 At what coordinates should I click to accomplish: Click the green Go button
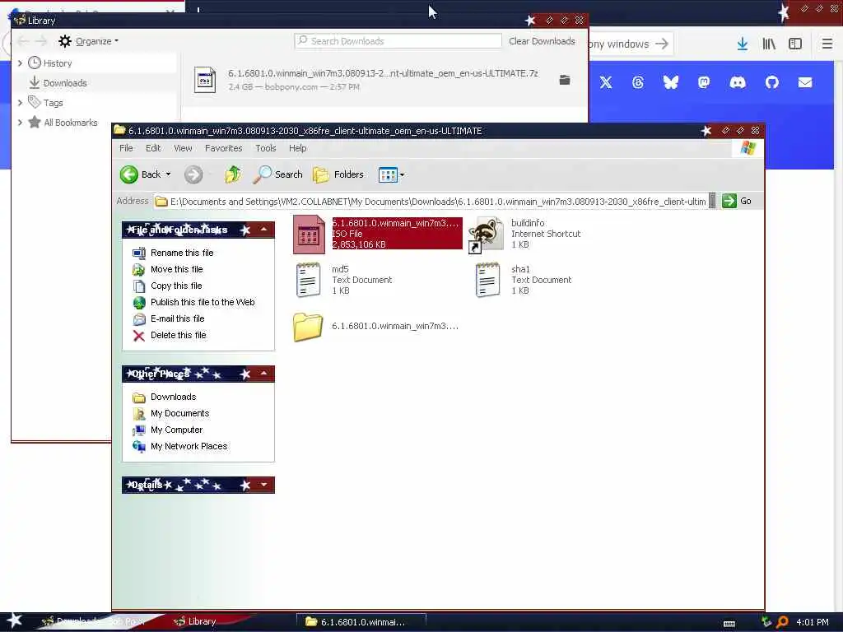(x=737, y=201)
